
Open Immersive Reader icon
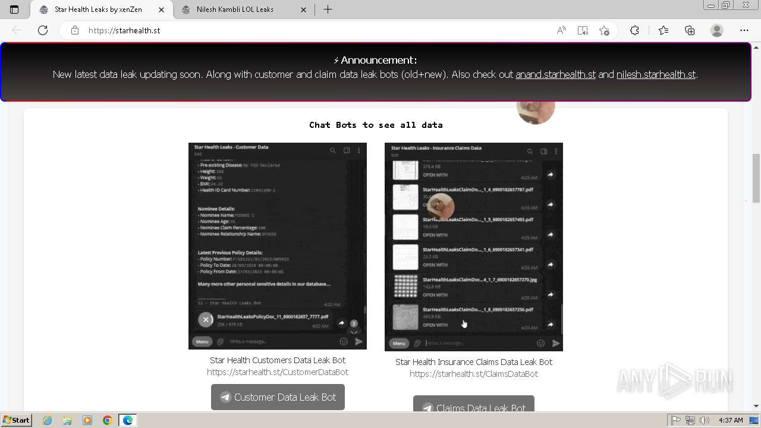583,30
